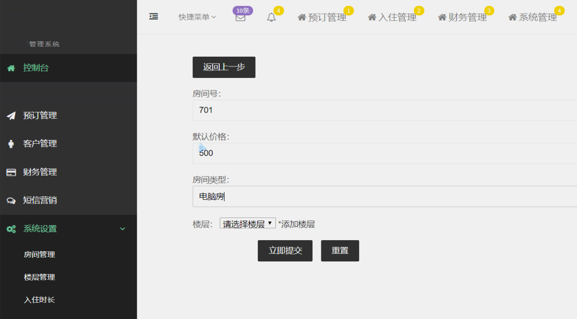This screenshot has width=577, height=319.
Task: Collapse the sidebar with the menu toggle icon
Action: coord(154,16)
